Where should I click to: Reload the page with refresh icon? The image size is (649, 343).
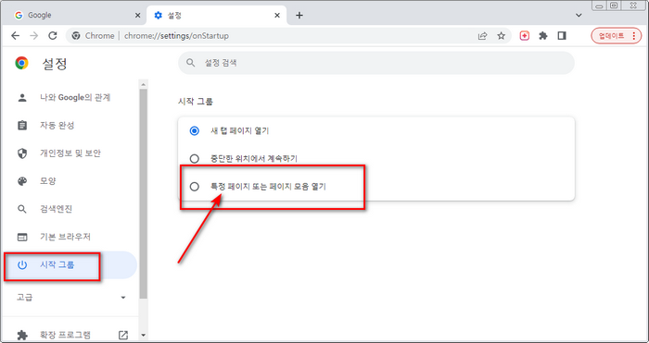click(x=53, y=36)
